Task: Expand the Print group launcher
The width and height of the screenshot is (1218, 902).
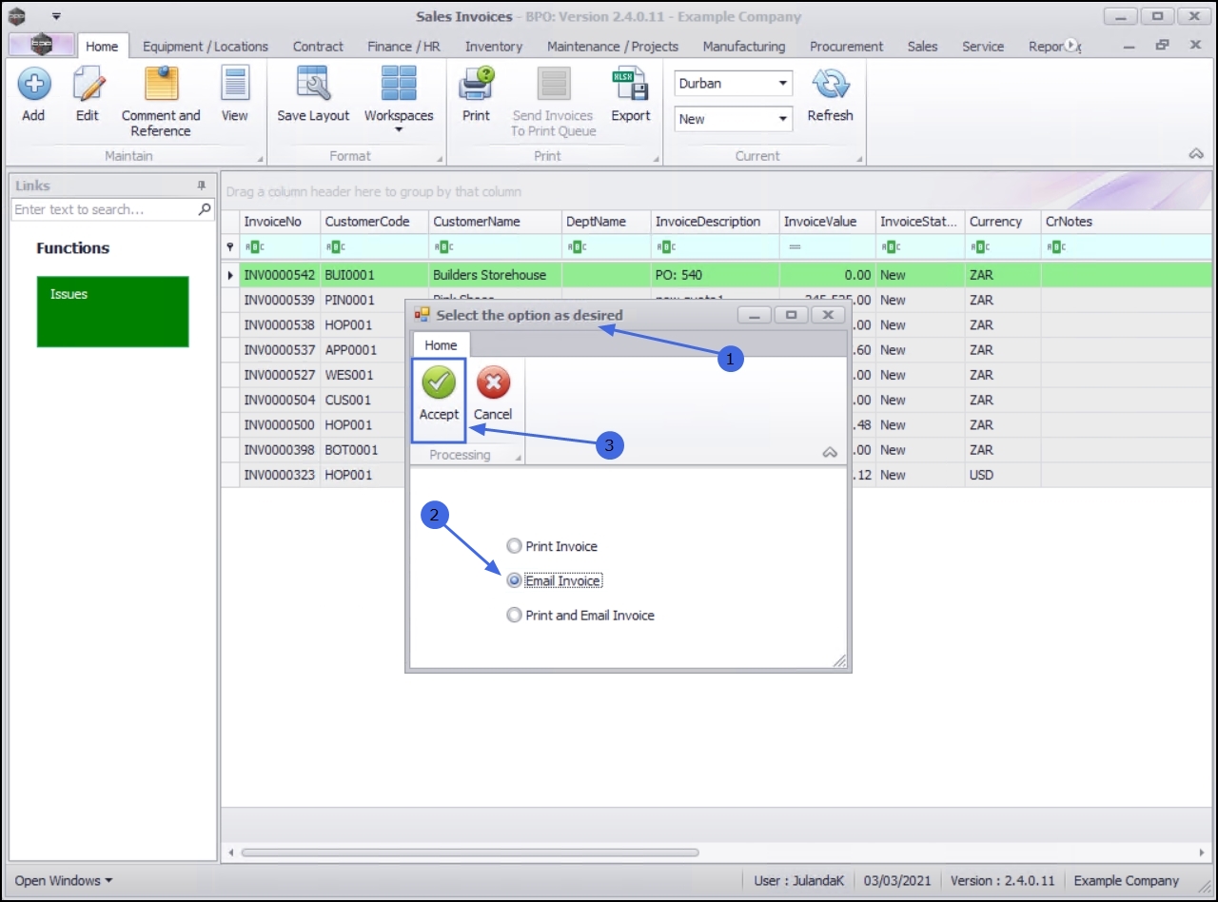Action: coord(655,159)
